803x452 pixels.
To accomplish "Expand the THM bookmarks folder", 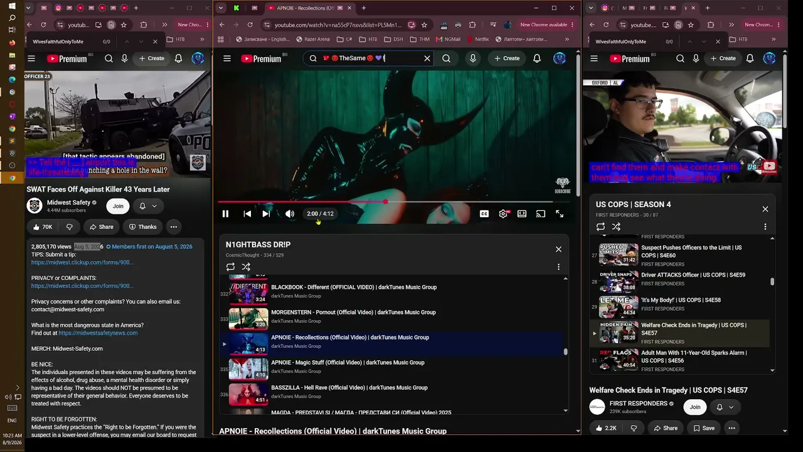I will click(x=420, y=39).
